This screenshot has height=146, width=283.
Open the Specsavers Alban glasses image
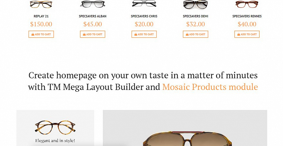pyautogui.click(x=93, y=4)
